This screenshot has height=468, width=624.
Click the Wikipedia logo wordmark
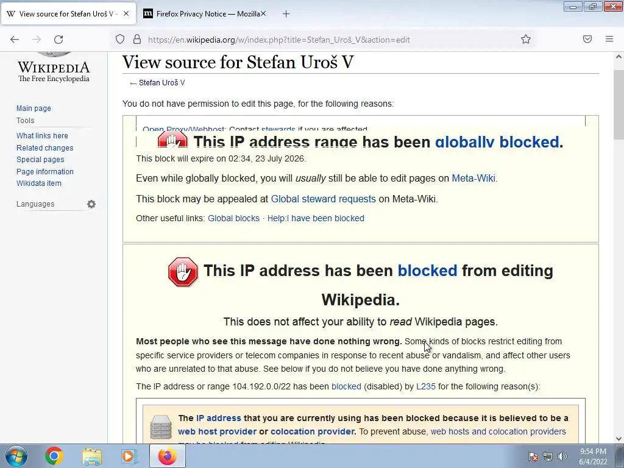[54, 71]
